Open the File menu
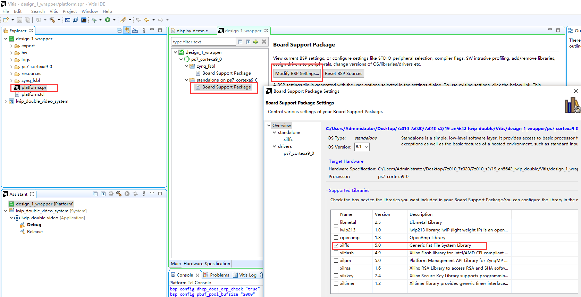The image size is (581, 297). (6, 11)
